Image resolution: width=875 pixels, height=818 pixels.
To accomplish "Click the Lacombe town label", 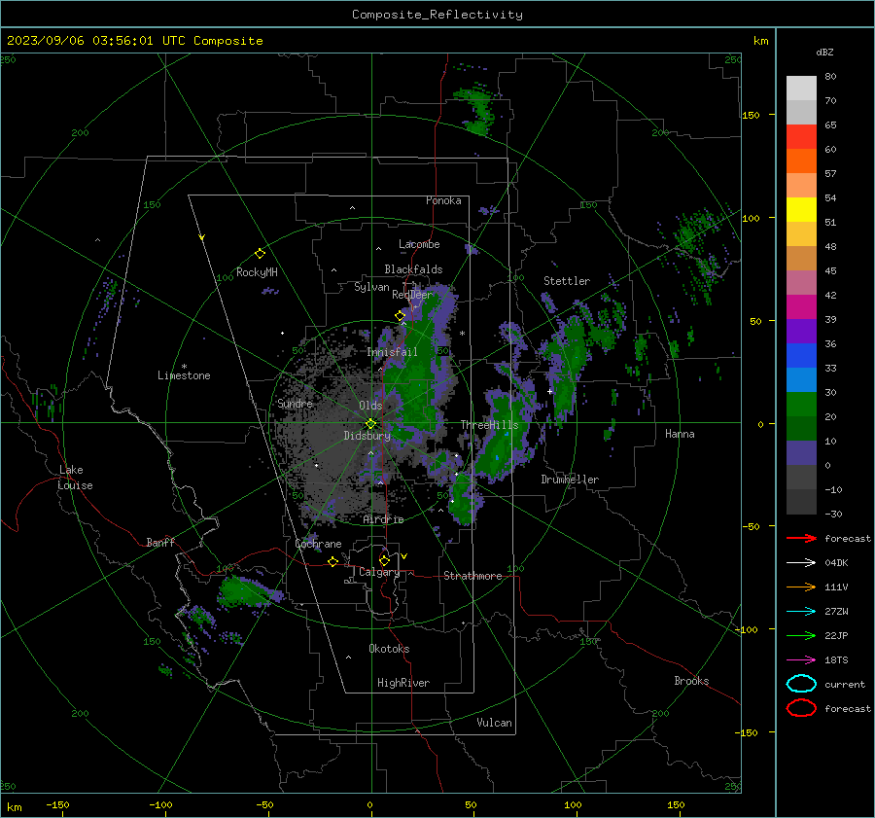I will coord(419,244).
